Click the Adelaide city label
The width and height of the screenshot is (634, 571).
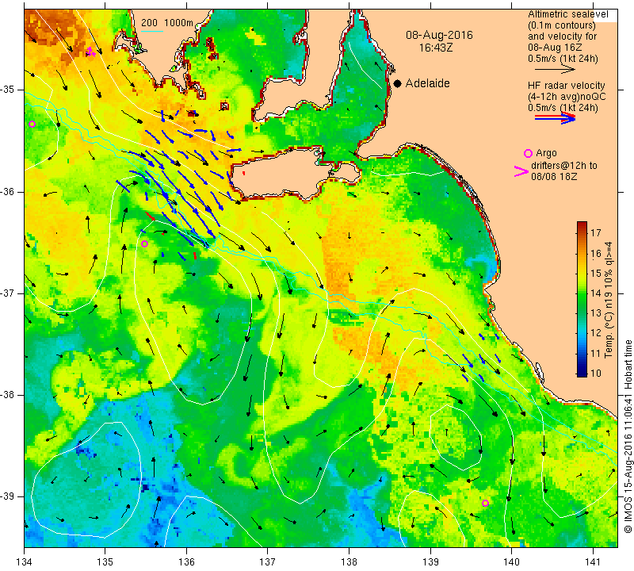click(x=427, y=83)
